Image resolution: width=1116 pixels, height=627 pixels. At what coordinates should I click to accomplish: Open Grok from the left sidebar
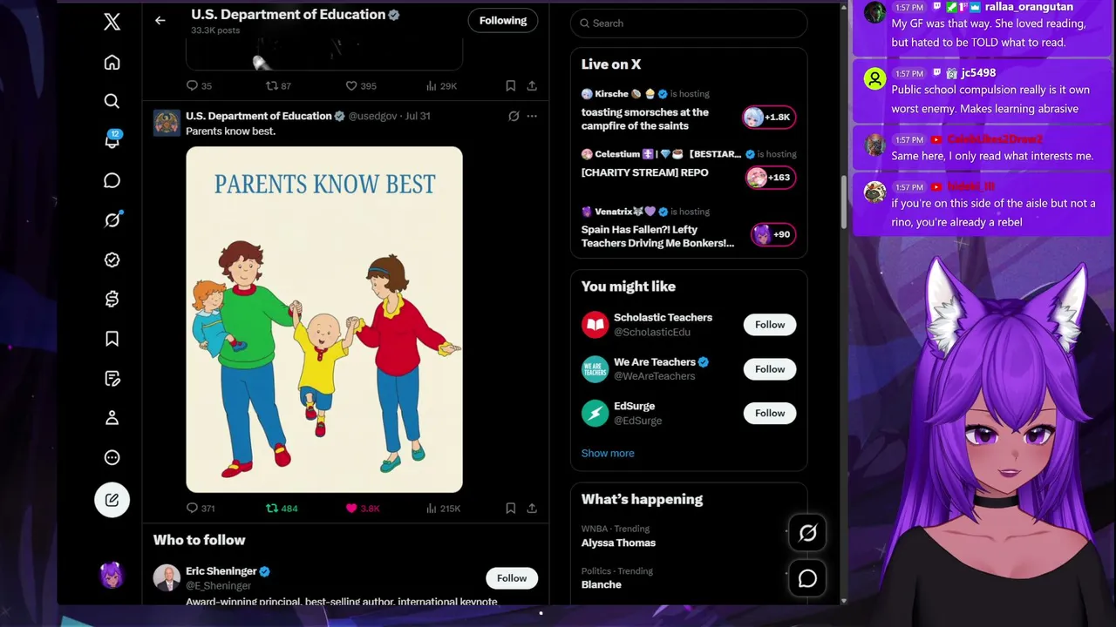tap(112, 220)
